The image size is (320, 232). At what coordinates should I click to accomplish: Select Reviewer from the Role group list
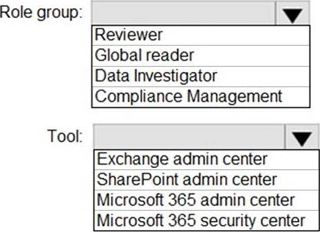tap(201, 36)
